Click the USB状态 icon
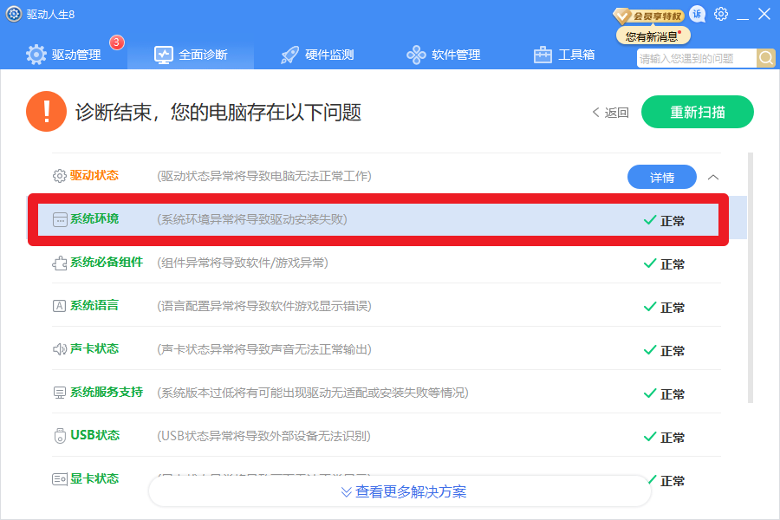 (60, 435)
